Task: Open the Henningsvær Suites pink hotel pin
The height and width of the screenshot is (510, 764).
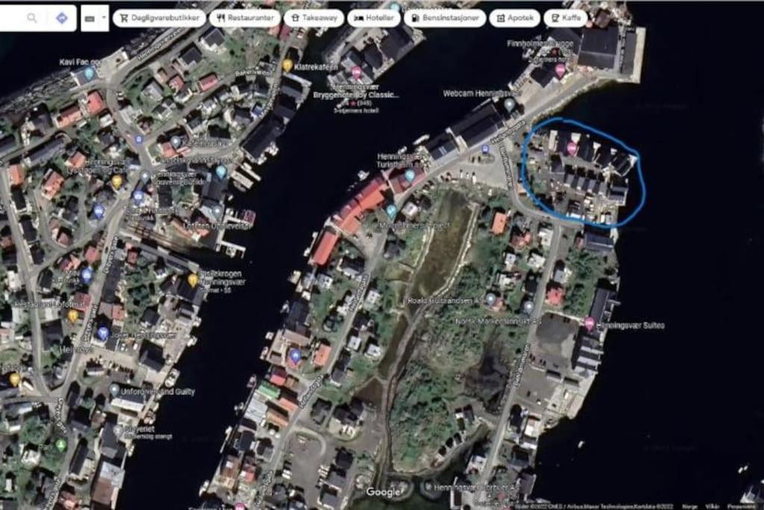Action: pos(589,323)
